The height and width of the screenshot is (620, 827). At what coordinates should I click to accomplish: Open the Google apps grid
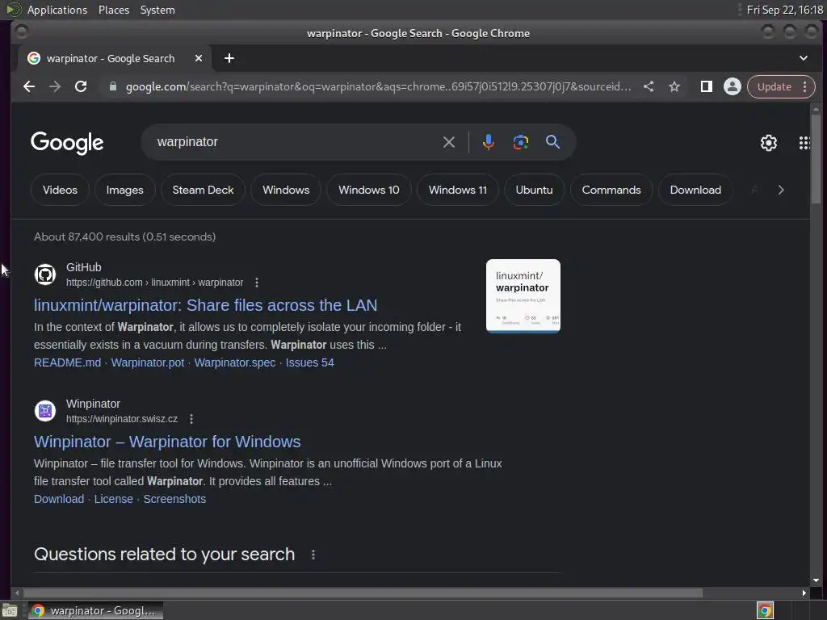(x=804, y=142)
